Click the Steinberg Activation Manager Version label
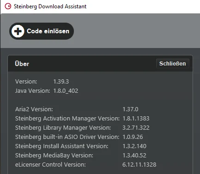Screen dimensions: 200x174 (67, 119)
